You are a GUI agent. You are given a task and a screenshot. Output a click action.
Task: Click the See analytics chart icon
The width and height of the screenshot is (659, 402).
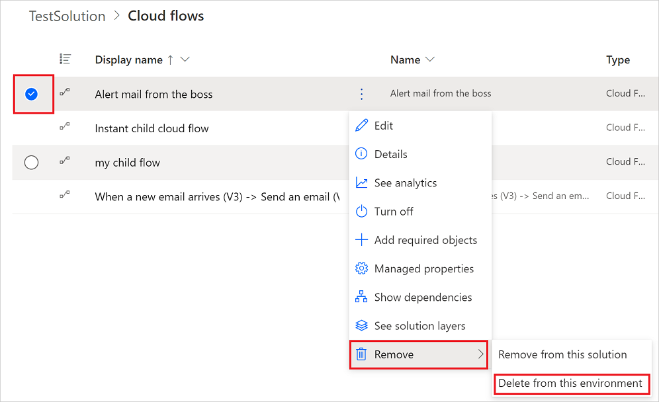tap(362, 182)
